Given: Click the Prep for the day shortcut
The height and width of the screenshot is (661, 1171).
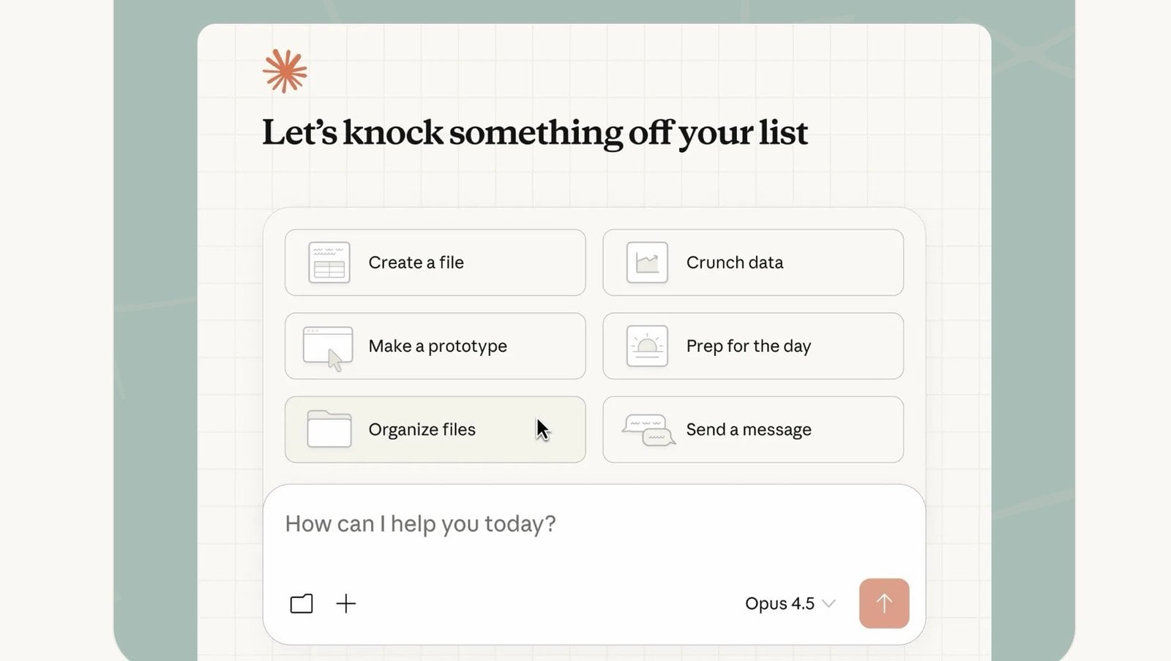Looking at the screenshot, I should 752,345.
